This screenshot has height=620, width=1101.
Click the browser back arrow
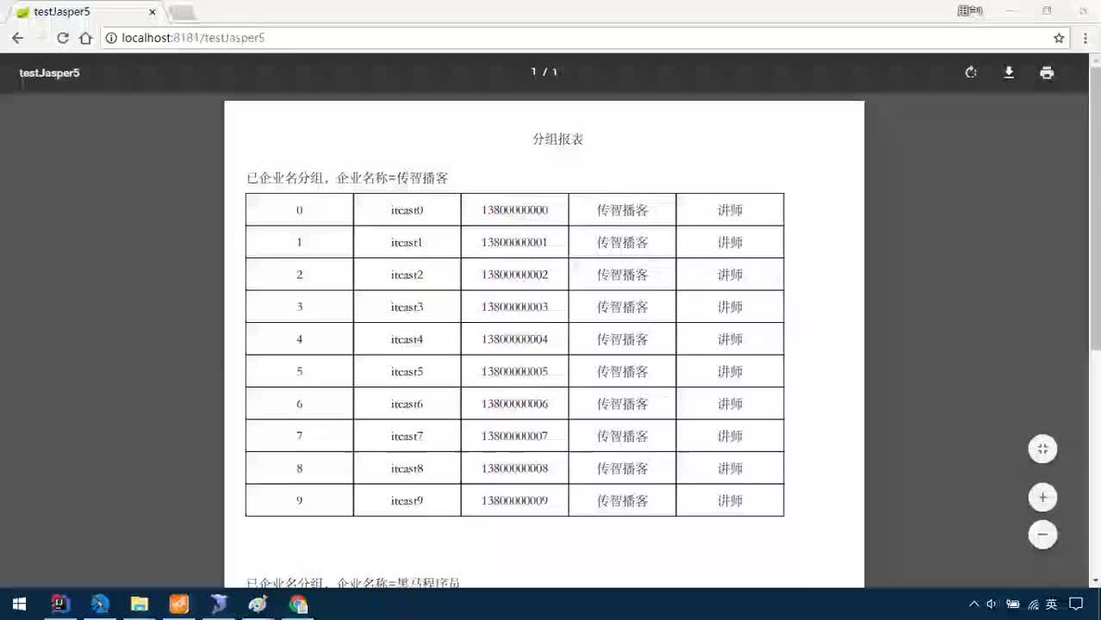(17, 38)
